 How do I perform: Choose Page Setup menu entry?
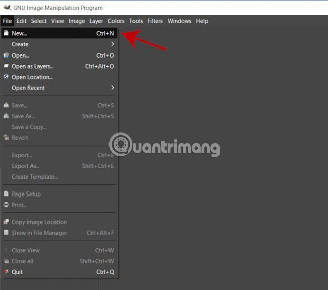59,194
